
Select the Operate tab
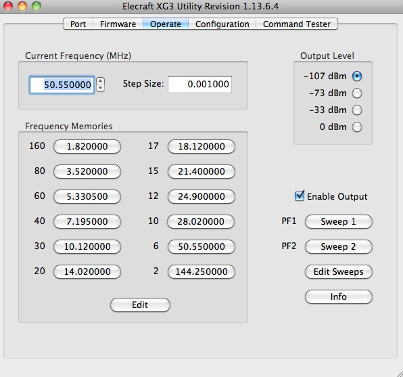pos(166,24)
